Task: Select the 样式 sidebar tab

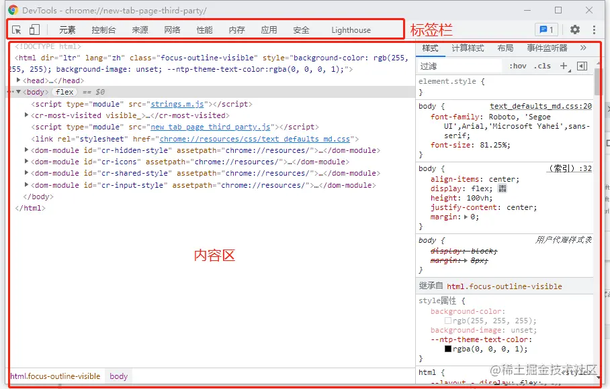Action: 430,48
